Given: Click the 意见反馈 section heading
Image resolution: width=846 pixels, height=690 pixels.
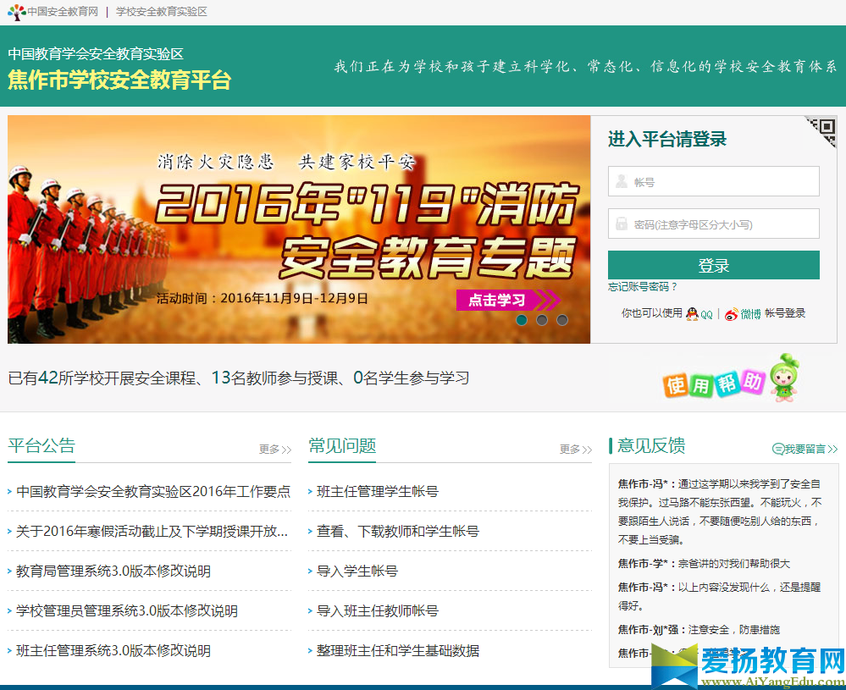Looking at the screenshot, I should 651,445.
